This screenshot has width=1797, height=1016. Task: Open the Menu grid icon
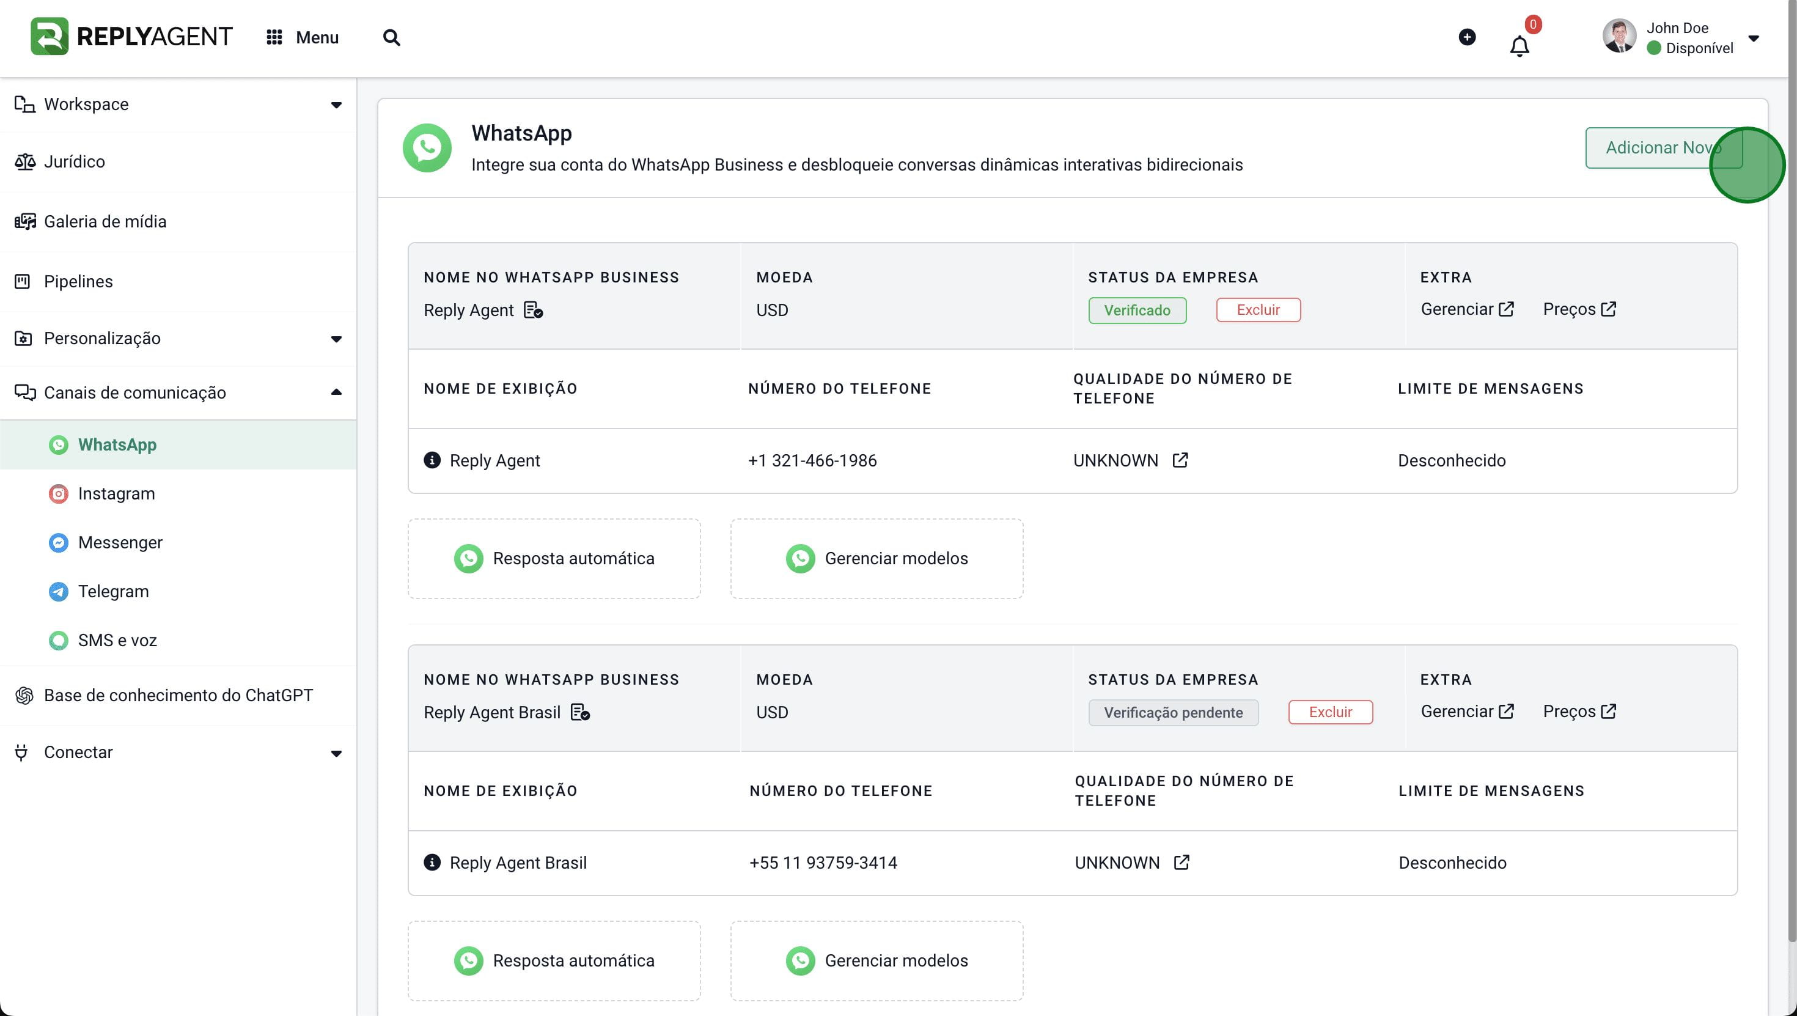pos(274,37)
